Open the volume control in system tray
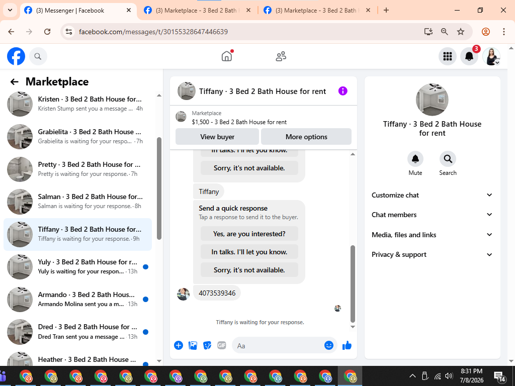The width and height of the screenshot is (515, 386). click(x=449, y=376)
